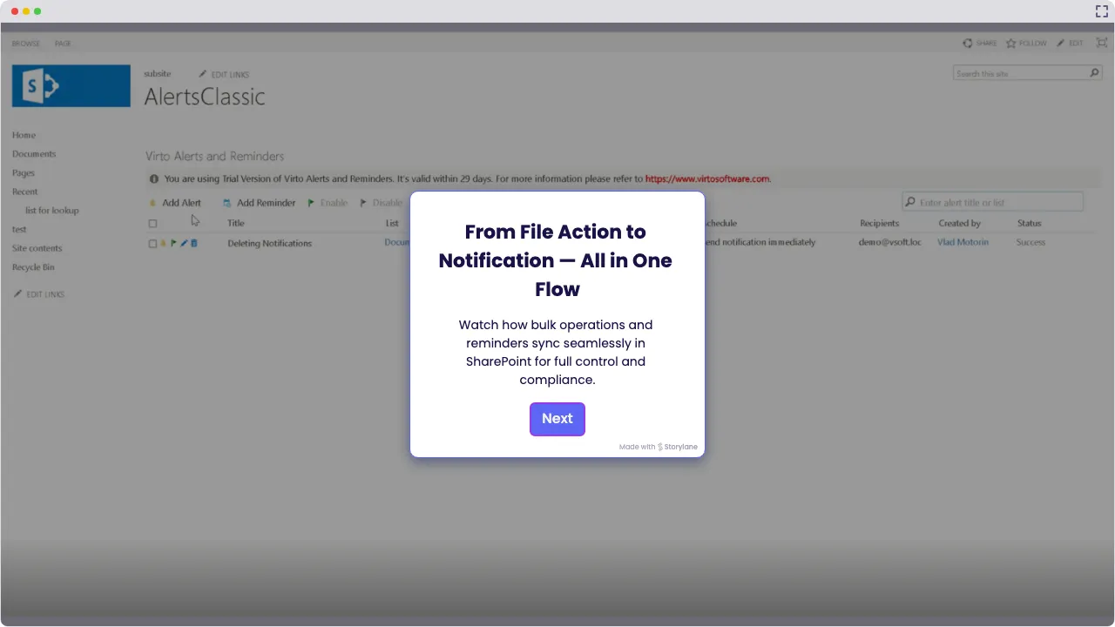1115x627 pixels.
Task: Click the Share sync icon
Action: tap(967, 44)
